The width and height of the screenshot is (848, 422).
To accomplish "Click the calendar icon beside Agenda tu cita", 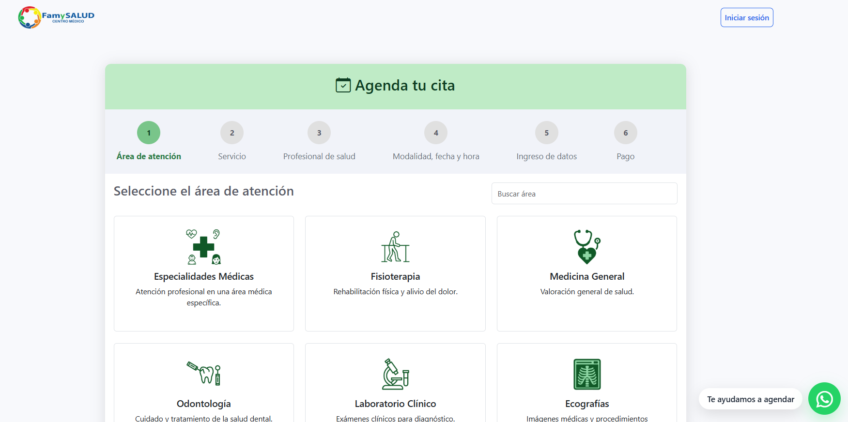I will tap(343, 85).
